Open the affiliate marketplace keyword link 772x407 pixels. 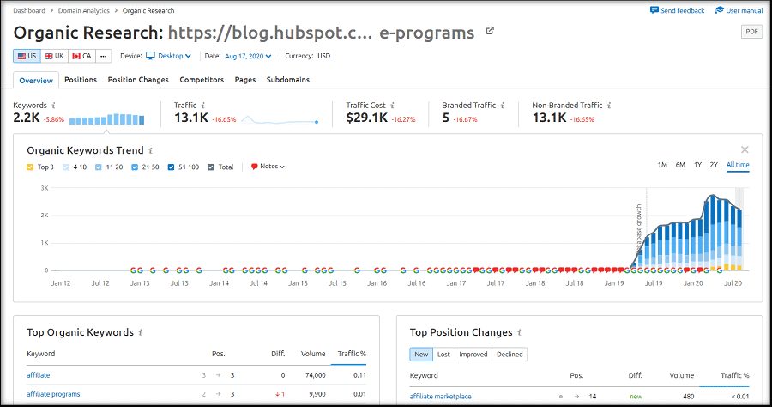441,397
